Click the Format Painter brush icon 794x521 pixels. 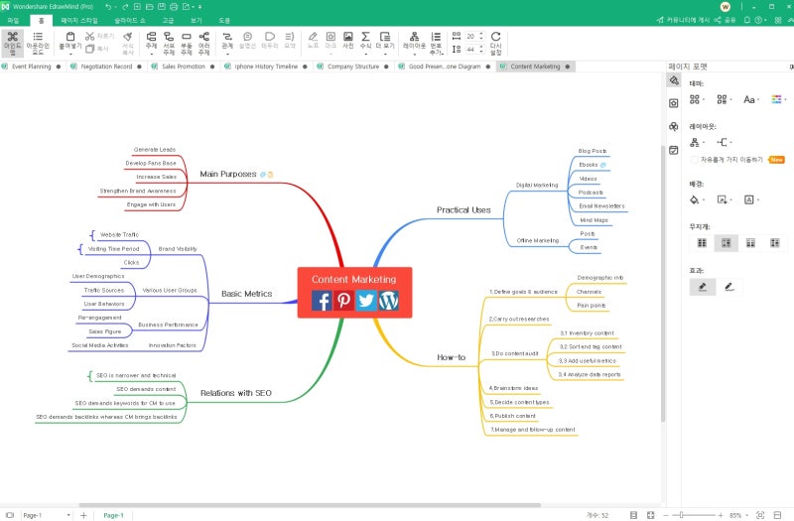pos(128,37)
